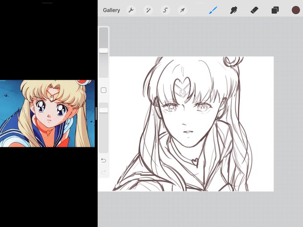Viewport: 303px width, 227px height.
Task: Select the Eraser tool
Action: coord(254,10)
